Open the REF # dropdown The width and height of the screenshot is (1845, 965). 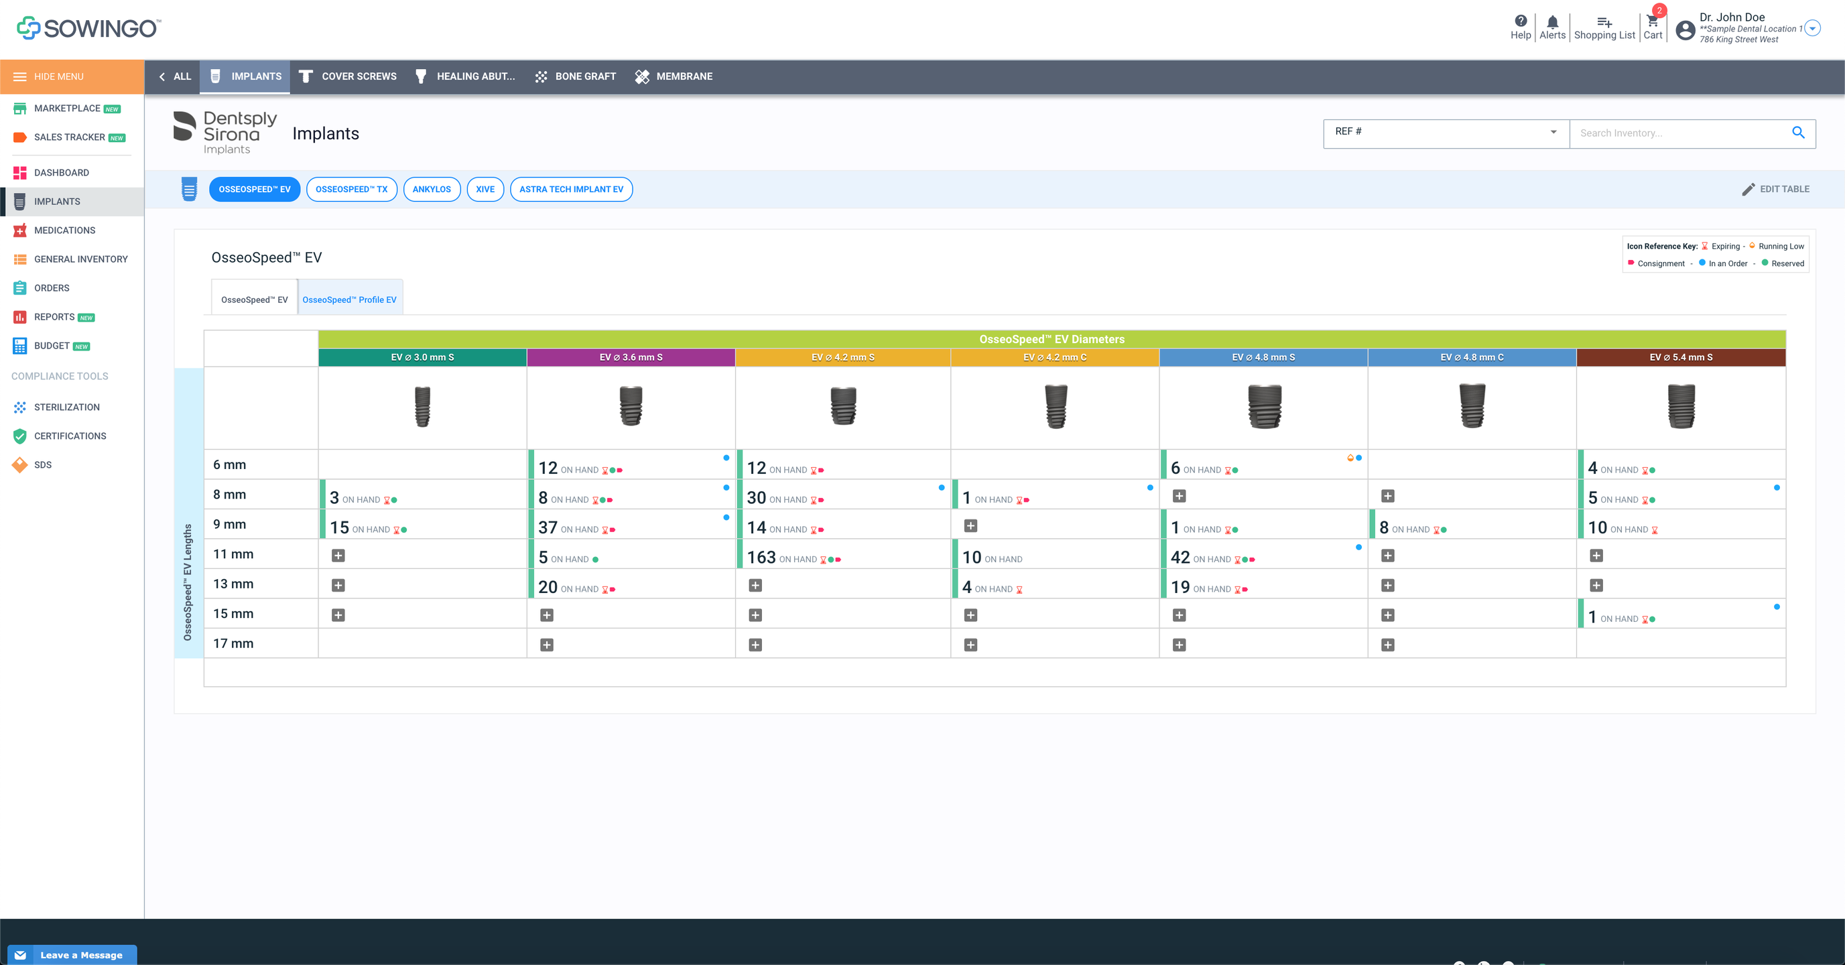1446,133
